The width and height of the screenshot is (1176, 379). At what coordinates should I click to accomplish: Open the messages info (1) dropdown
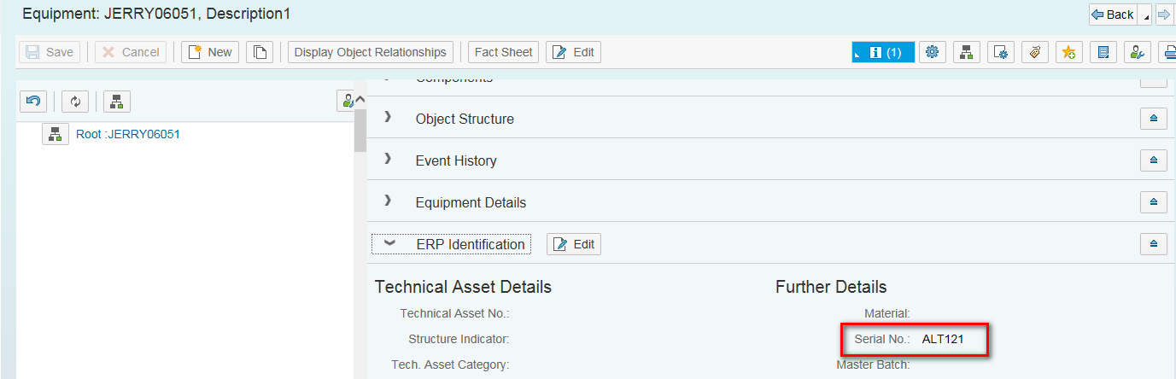click(x=883, y=52)
